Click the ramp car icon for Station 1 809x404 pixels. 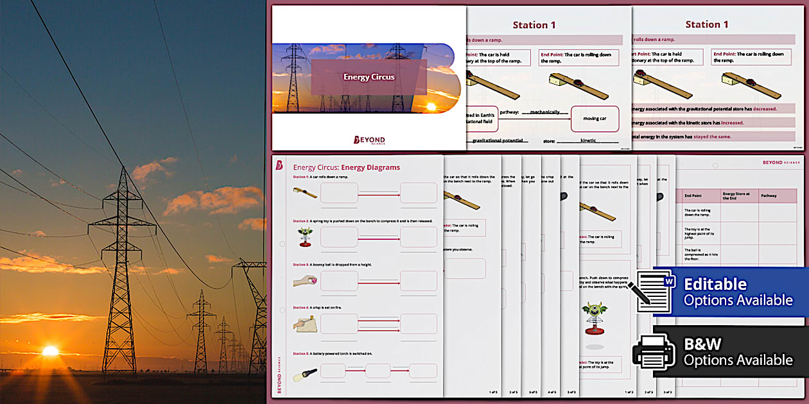pos(305,192)
